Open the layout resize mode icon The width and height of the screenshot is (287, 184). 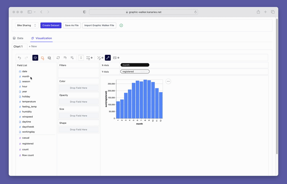coord(88,58)
